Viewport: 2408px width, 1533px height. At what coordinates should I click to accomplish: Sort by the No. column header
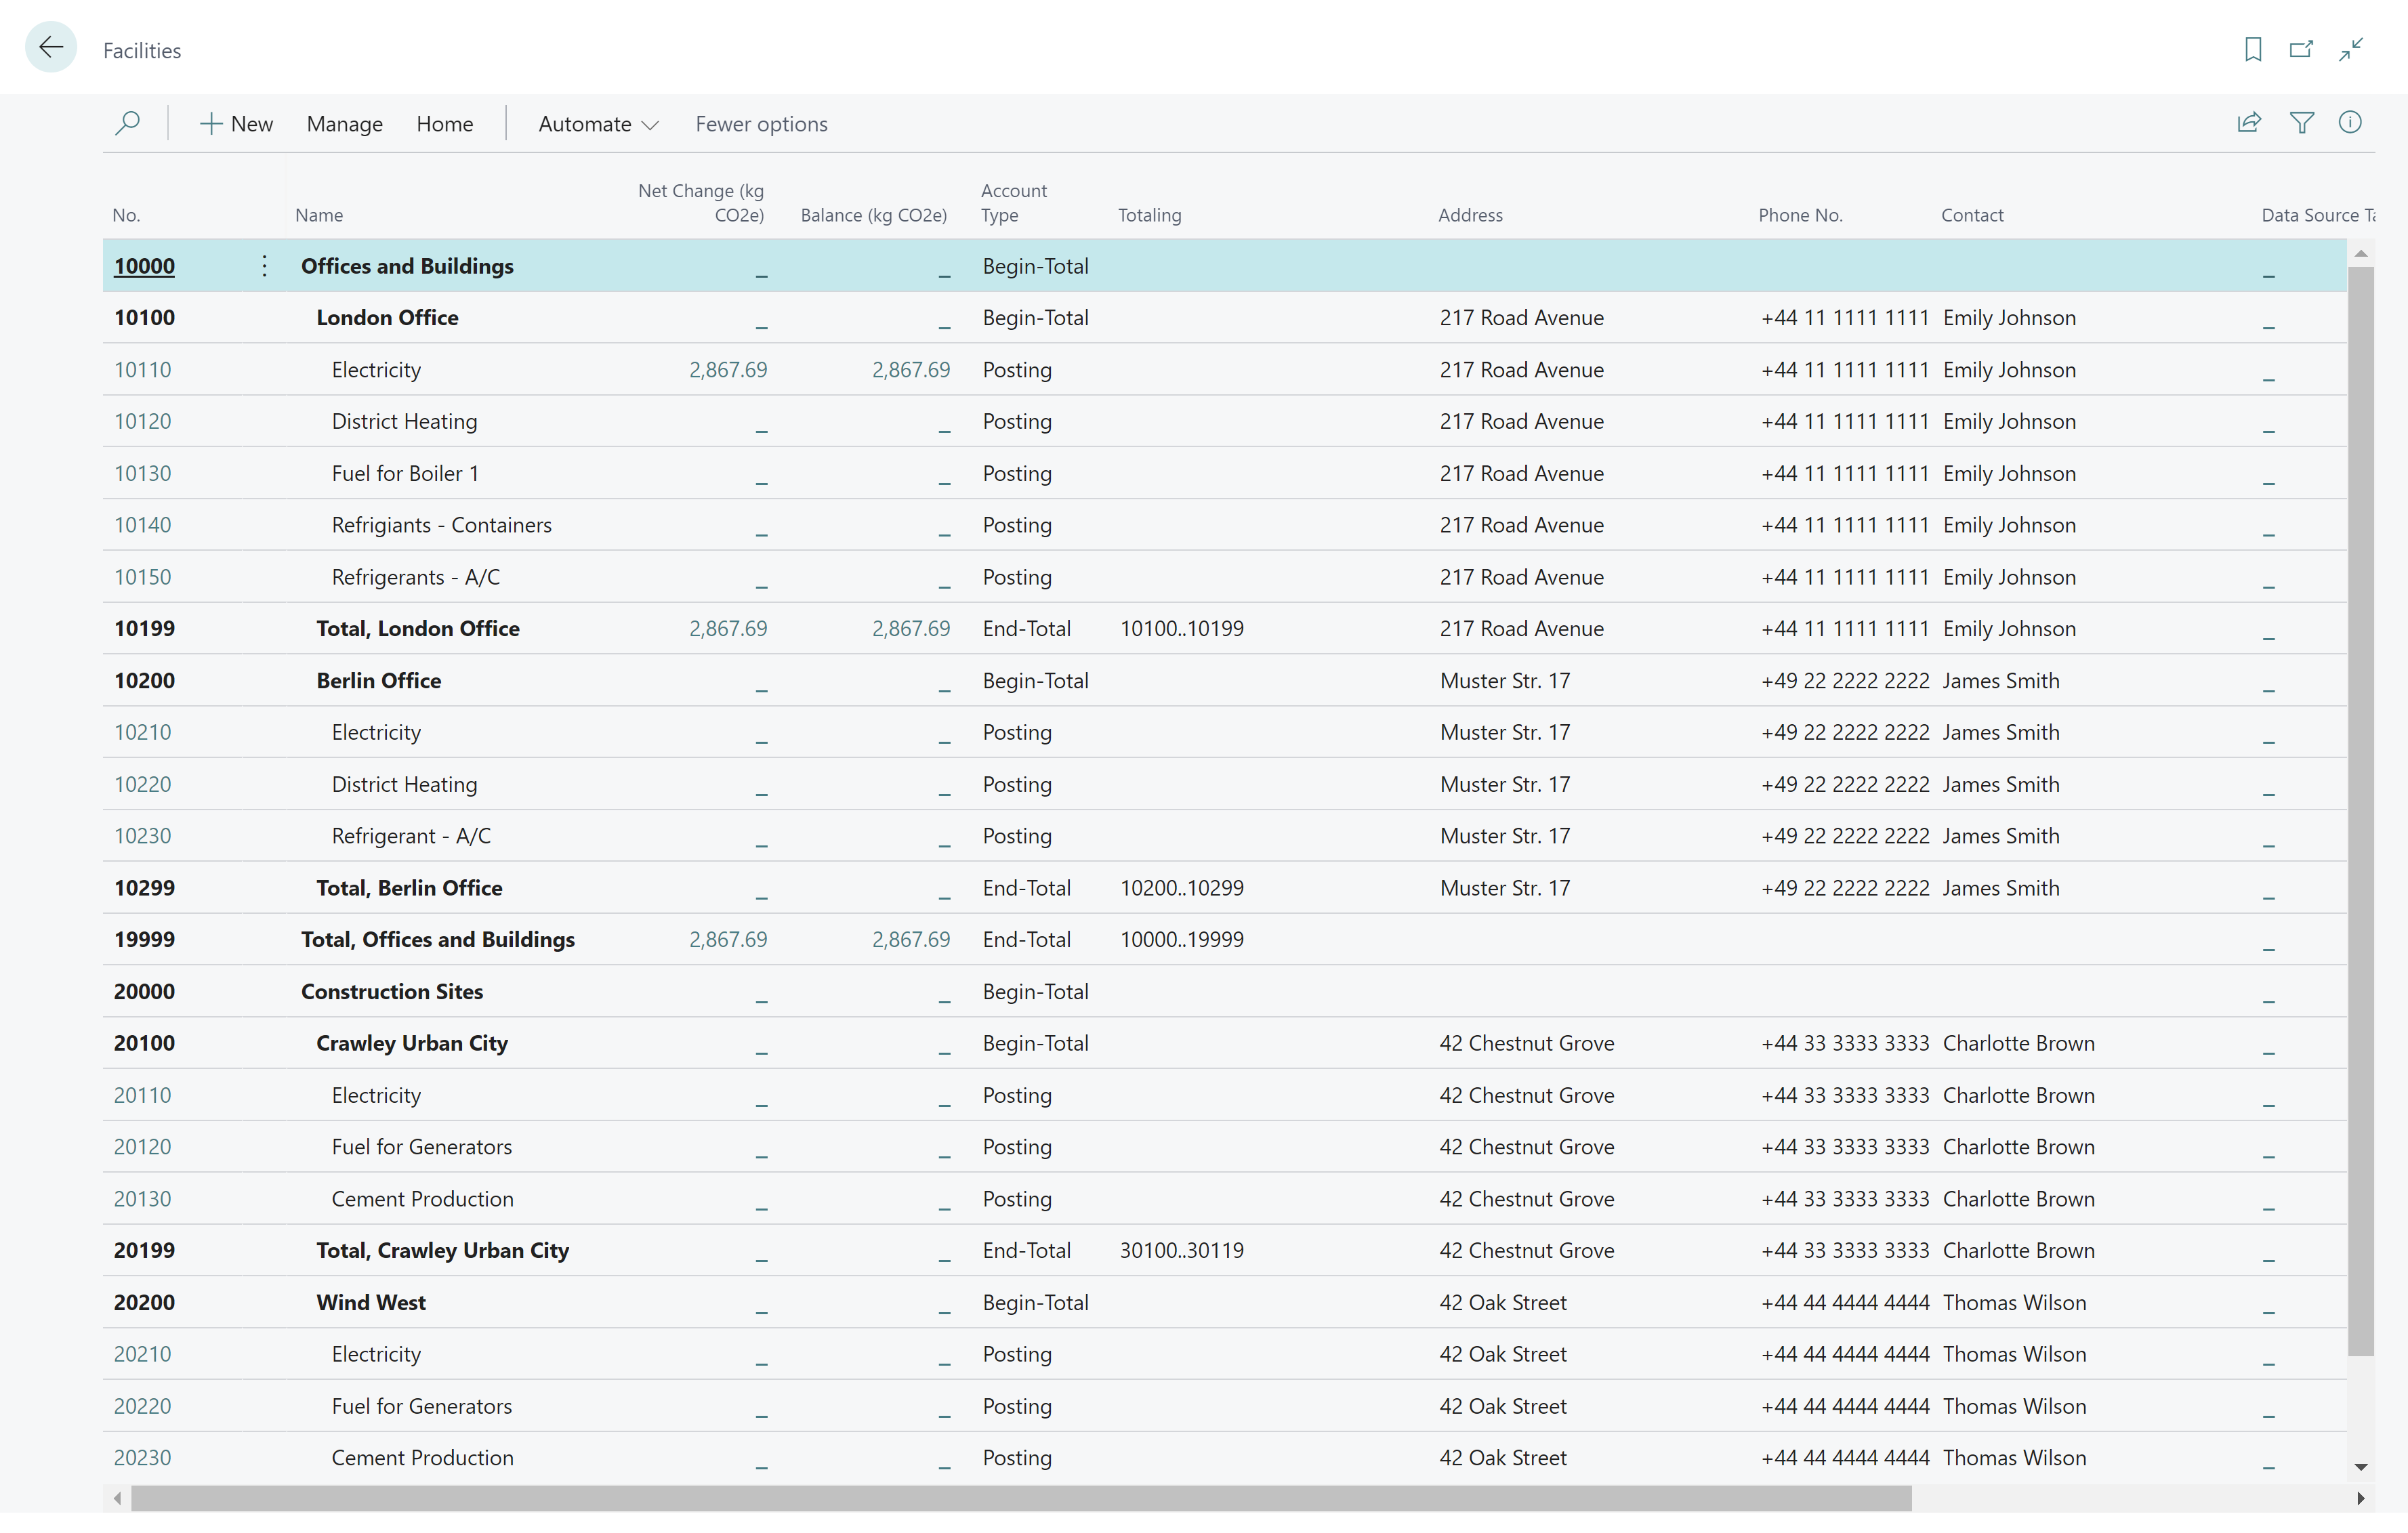(x=126, y=215)
